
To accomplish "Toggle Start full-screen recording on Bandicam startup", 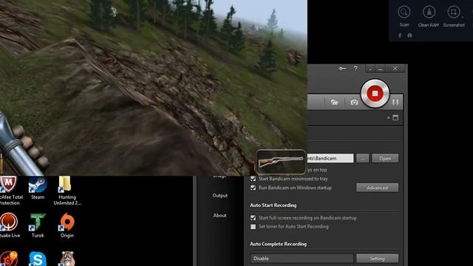I will (x=253, y=218).
